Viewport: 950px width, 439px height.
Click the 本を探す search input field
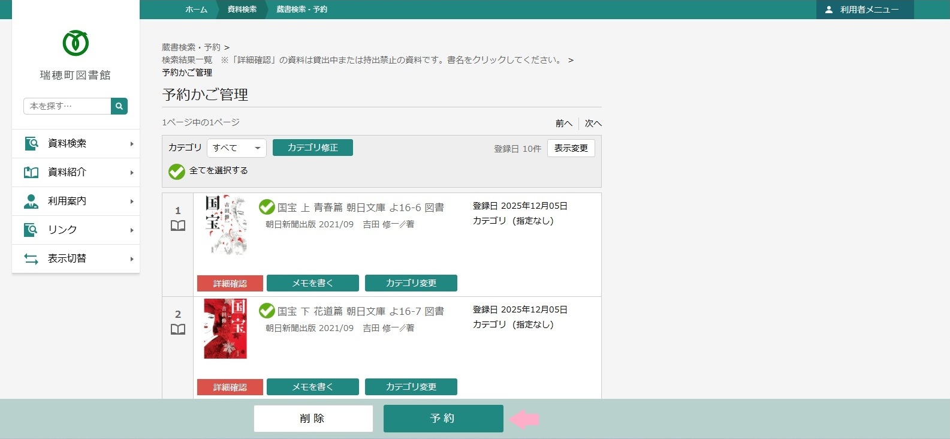(67, 106)
